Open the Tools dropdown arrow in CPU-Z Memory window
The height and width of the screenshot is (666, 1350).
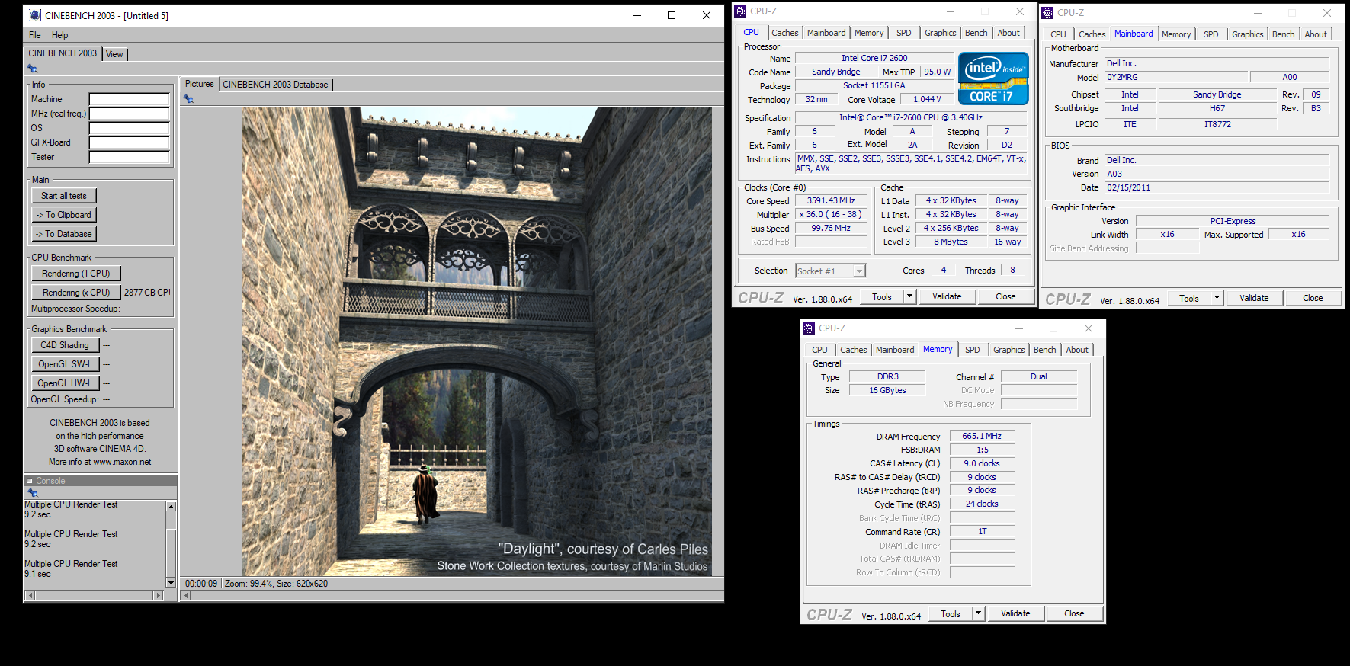point(978,613)
